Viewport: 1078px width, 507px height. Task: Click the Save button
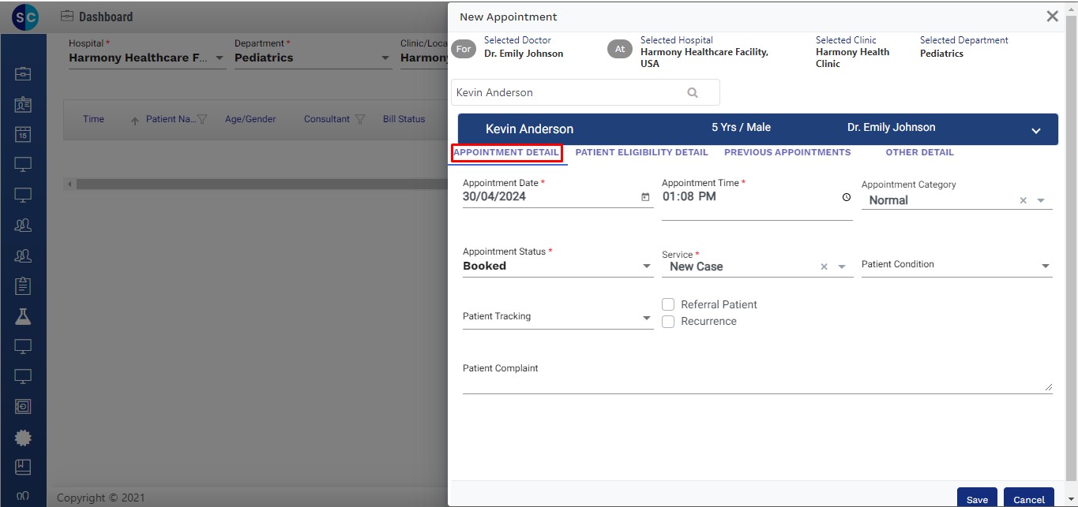pos(977,498)
